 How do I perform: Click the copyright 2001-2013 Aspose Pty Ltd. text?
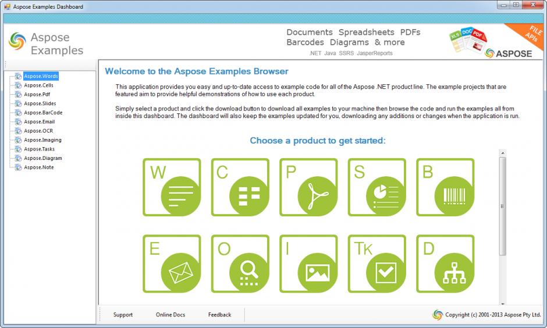click(493, 315)
